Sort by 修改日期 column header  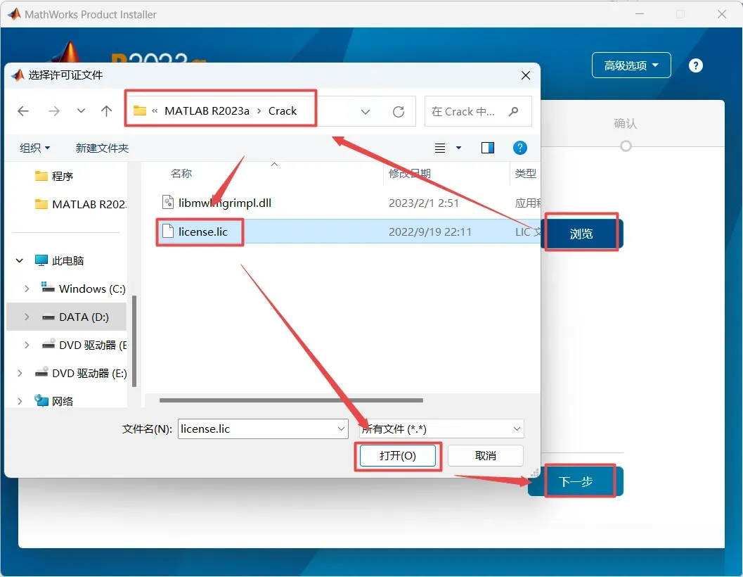[409, 174]
